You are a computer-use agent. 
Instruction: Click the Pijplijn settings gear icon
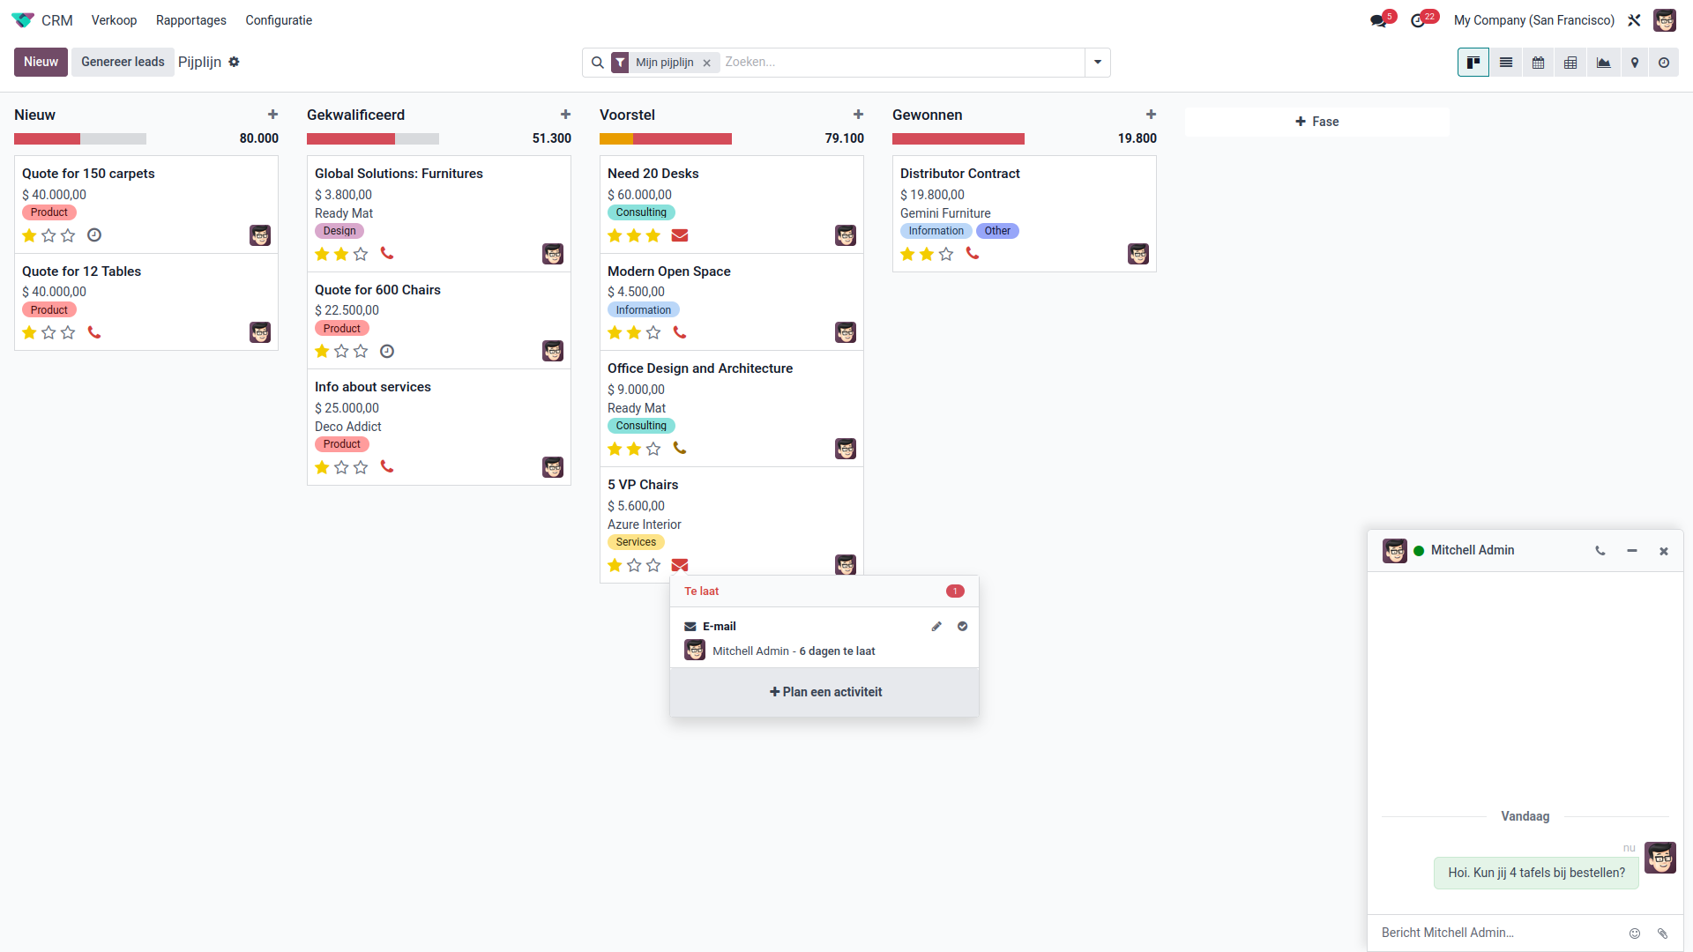pos(234,62)
